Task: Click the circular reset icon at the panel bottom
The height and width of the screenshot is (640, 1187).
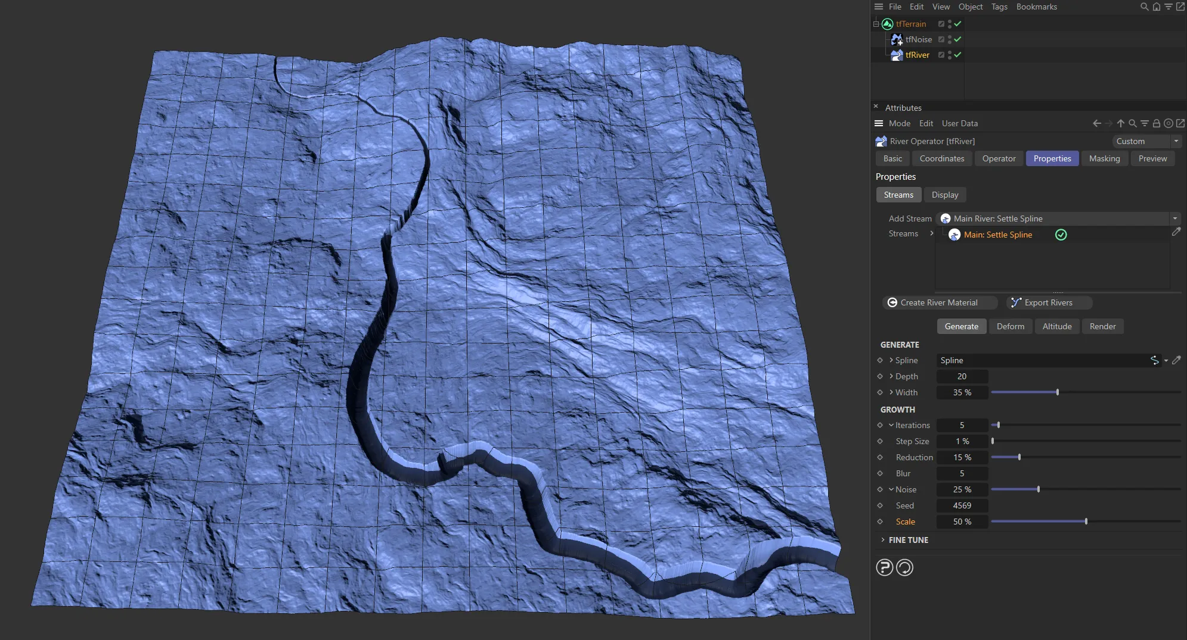Action: 904,567
